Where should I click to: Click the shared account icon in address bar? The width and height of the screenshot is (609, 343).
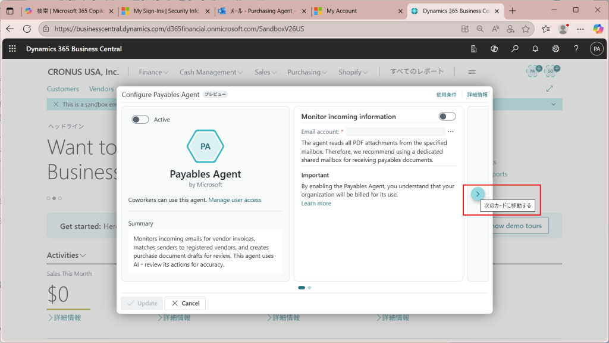pos(510,29)
